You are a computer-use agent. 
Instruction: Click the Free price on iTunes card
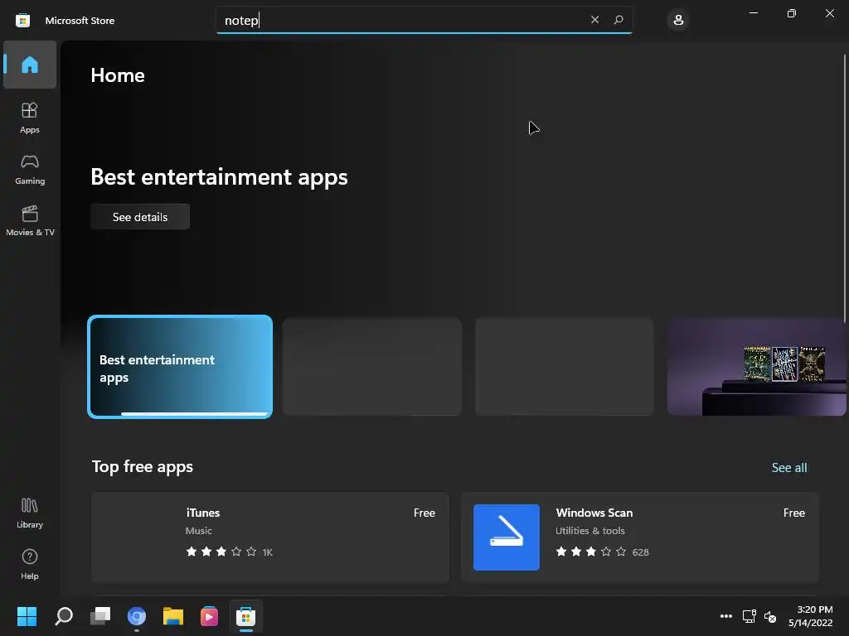click(x=424, y=513)
